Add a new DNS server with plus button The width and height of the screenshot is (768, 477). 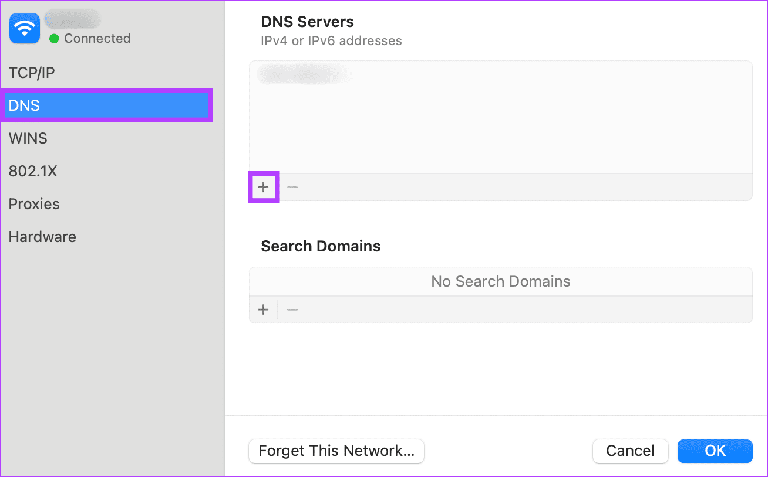click(263, 187)
